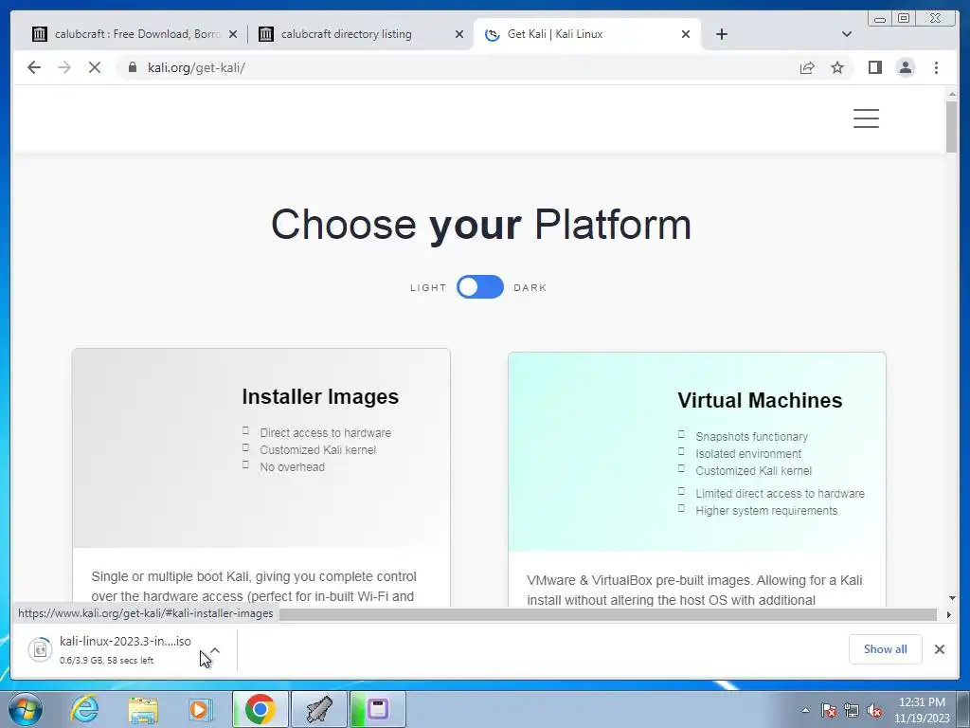This screenshot has height=728, width=970.
Task: Open the Chrome side panel
Action: click(874, 67)
